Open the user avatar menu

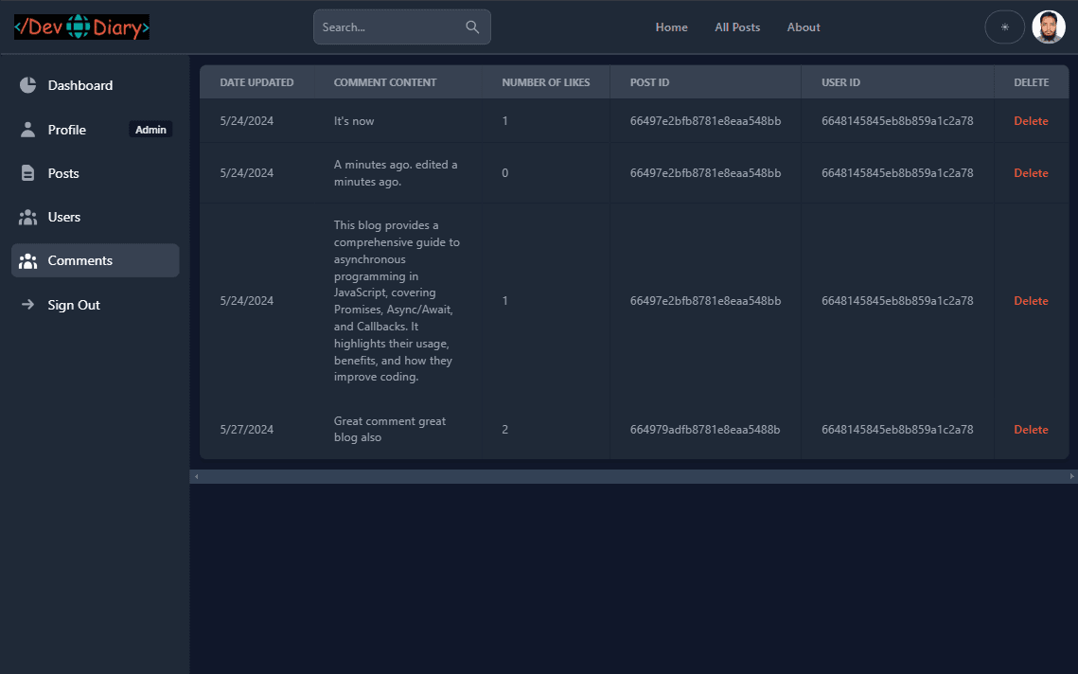pyautogui.click(x=1049, y=27)
